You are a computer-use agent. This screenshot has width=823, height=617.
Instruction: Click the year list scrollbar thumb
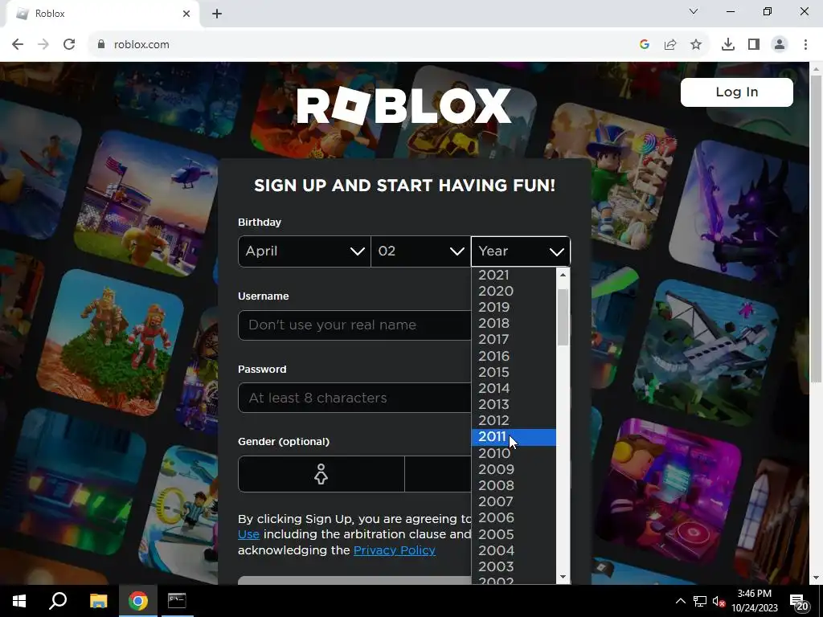tap(563, 317)
